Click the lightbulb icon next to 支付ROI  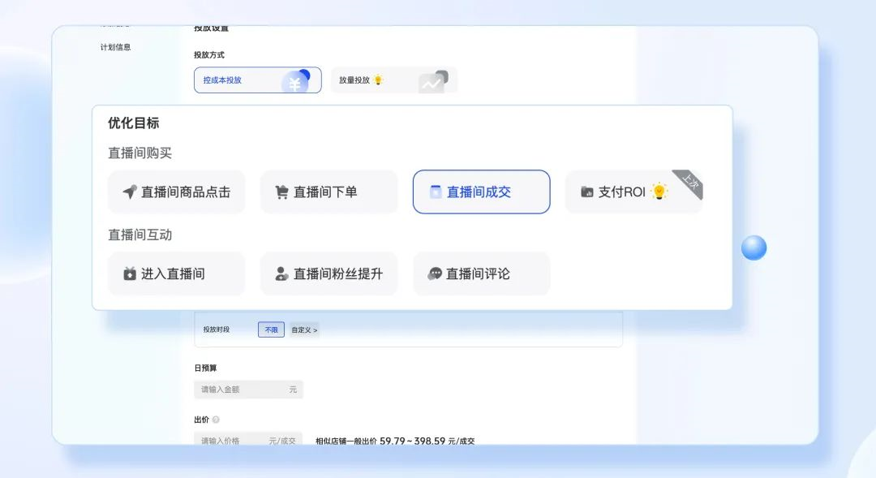coord(659,192)
